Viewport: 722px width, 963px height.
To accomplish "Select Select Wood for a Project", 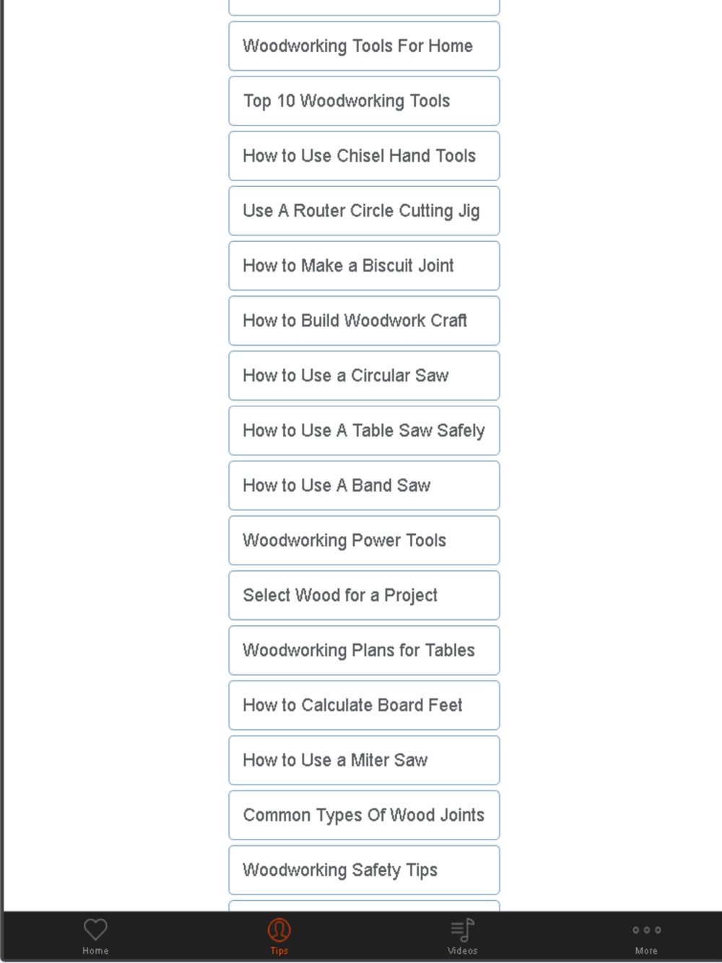I will (364, 596).
